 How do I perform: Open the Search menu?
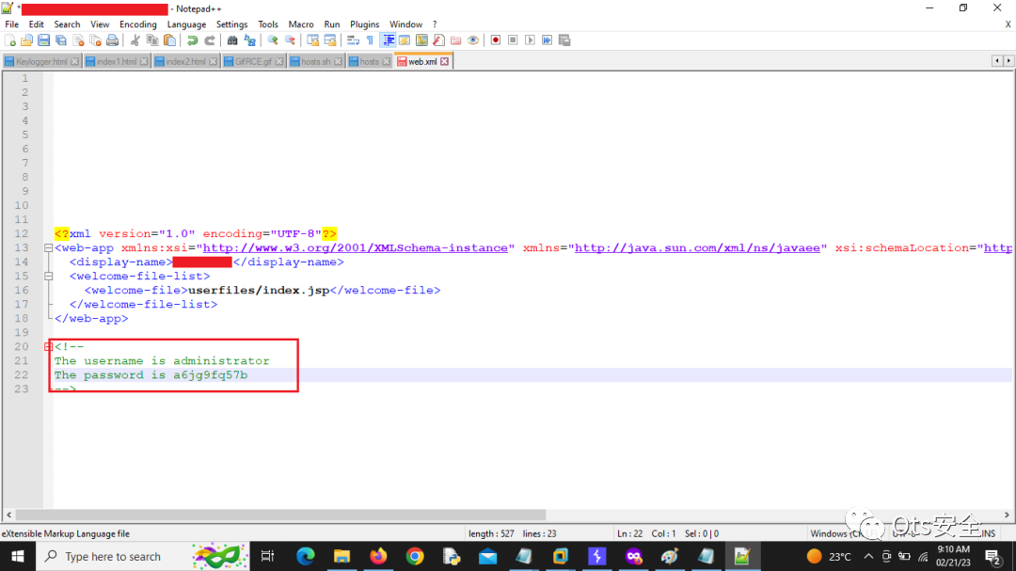tap(67, 24)
